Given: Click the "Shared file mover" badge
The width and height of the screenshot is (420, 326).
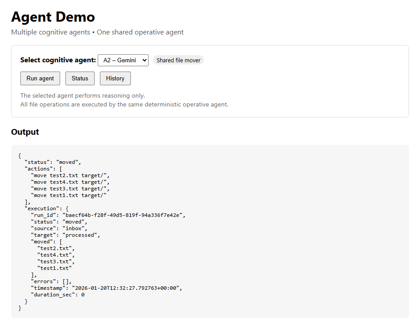Looking at the screenshot, I should (x=178, y=60).
